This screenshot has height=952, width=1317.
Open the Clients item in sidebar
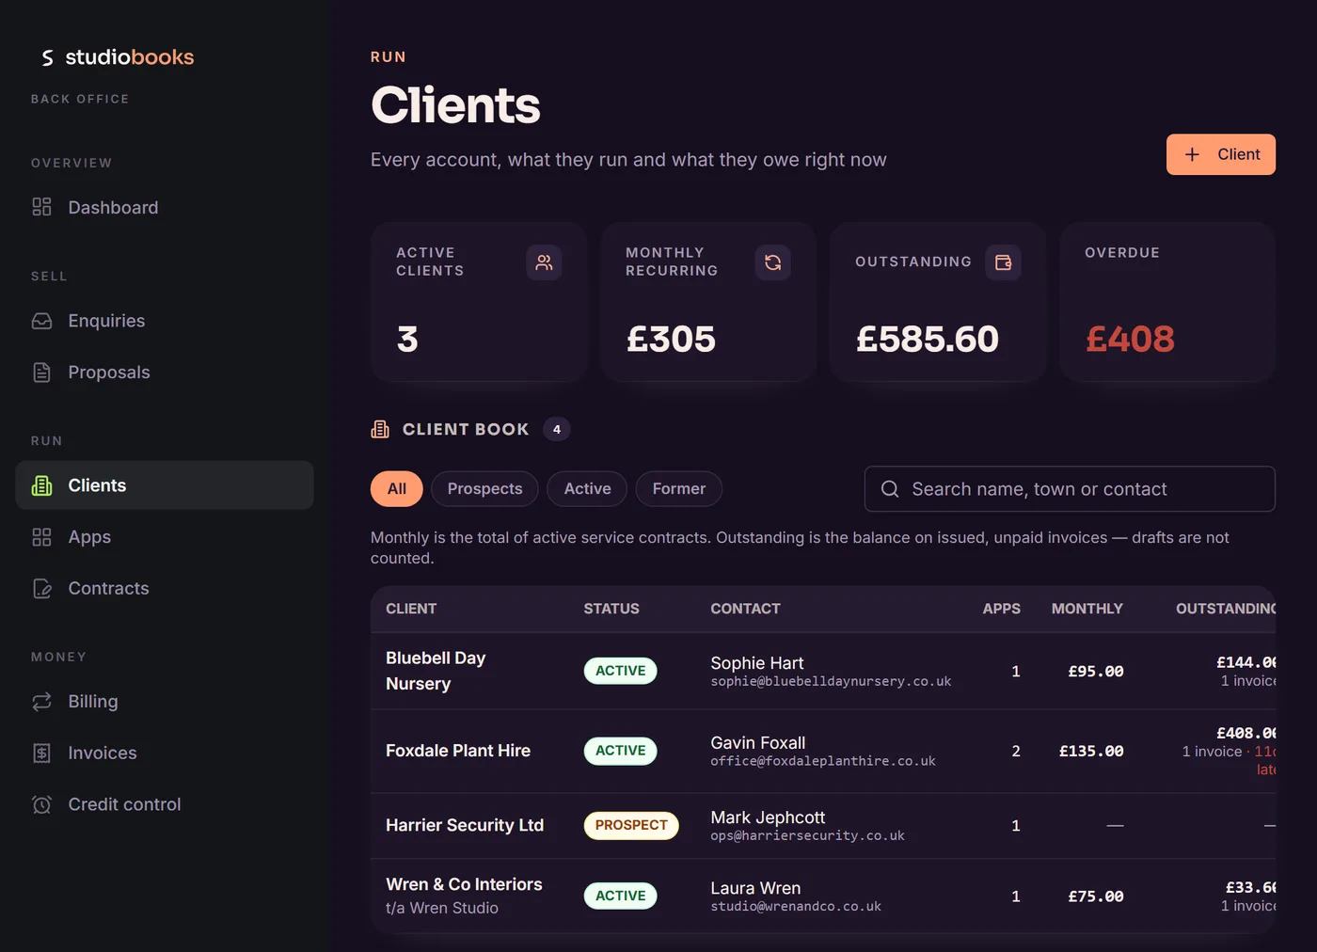tap(165, 485)
